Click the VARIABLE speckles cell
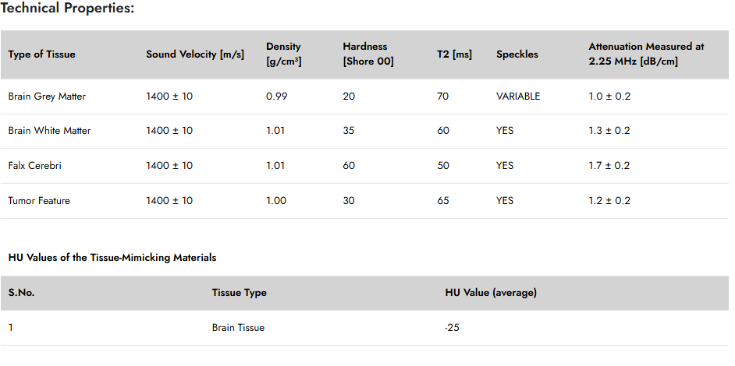Screen dimensions: 735x366 [x=518, y=97]
